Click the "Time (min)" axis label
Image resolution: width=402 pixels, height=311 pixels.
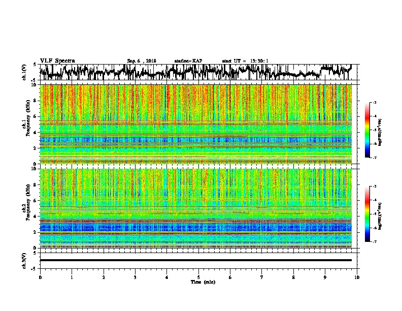point(203,282)
